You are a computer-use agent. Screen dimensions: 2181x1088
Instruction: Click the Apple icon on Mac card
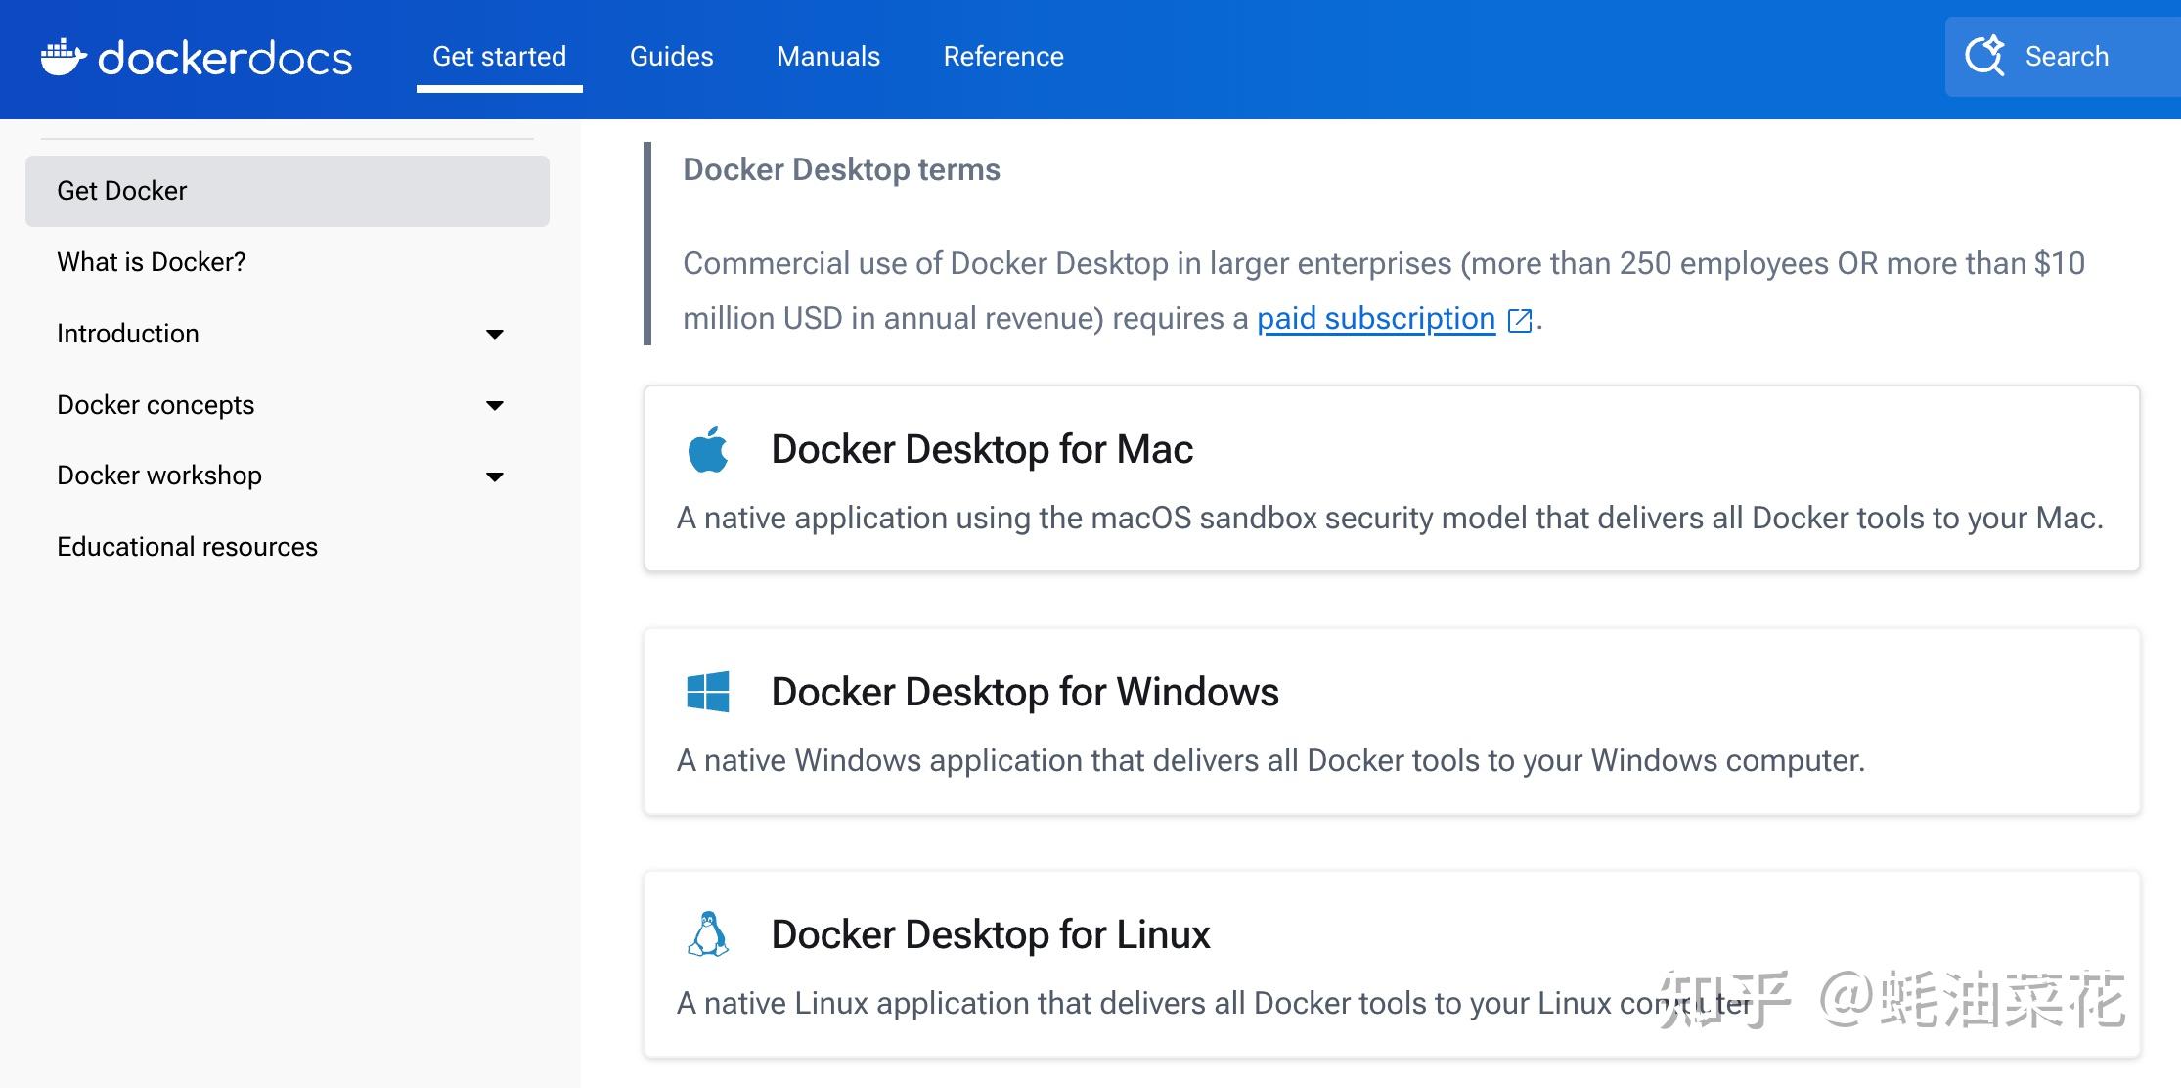pyautogui.click(x=708, y=449)
